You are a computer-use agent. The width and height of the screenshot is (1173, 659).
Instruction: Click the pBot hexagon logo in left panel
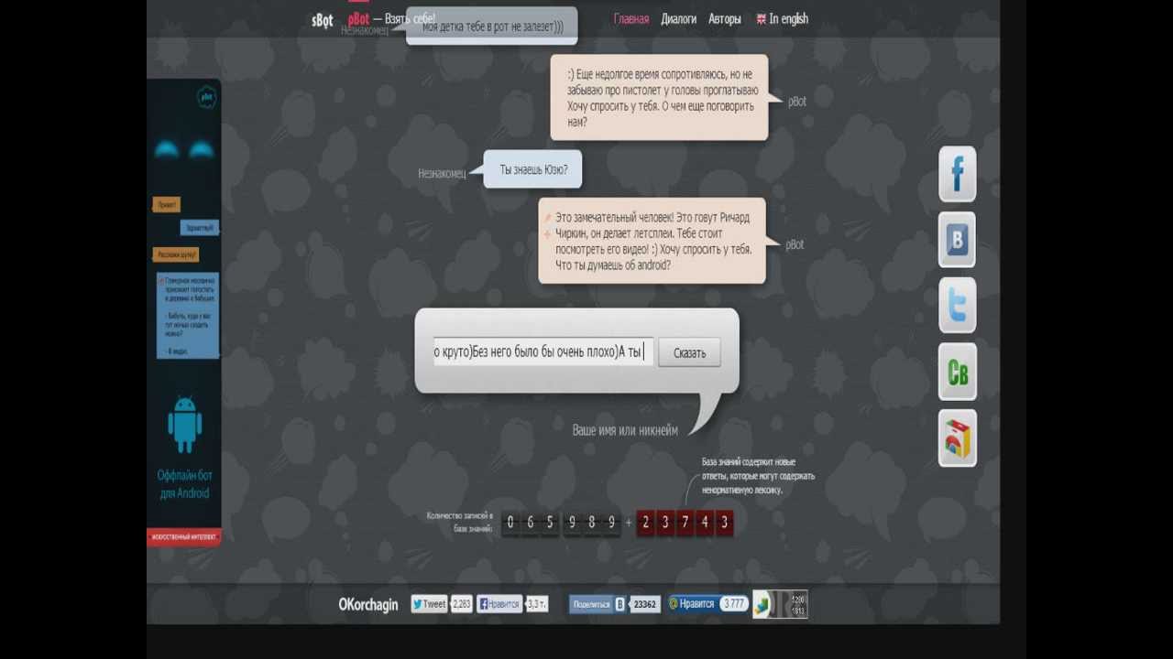207,96
